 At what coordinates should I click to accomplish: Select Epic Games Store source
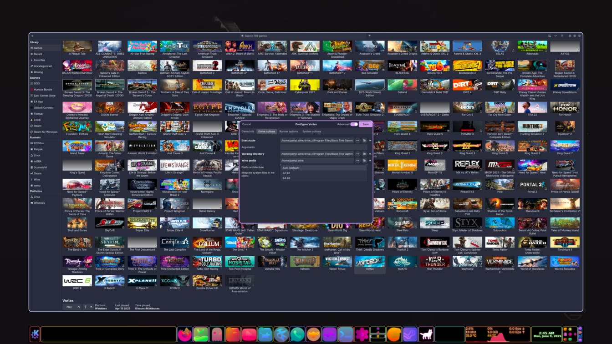pyautogui.click(x=45, y=96)
